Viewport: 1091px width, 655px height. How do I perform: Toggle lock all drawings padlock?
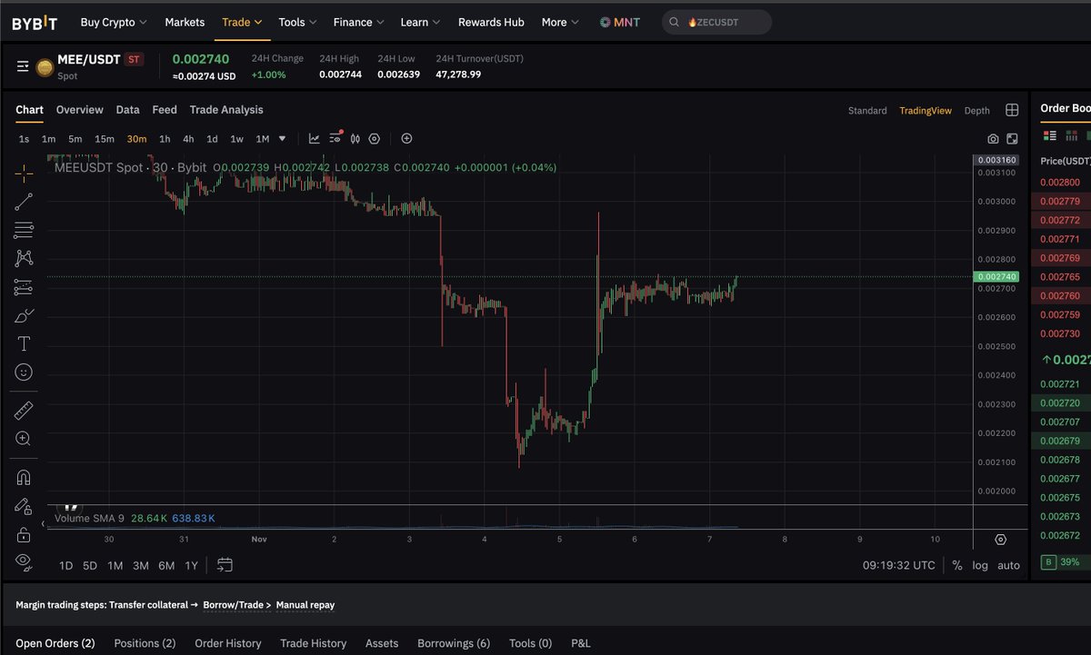24,533
